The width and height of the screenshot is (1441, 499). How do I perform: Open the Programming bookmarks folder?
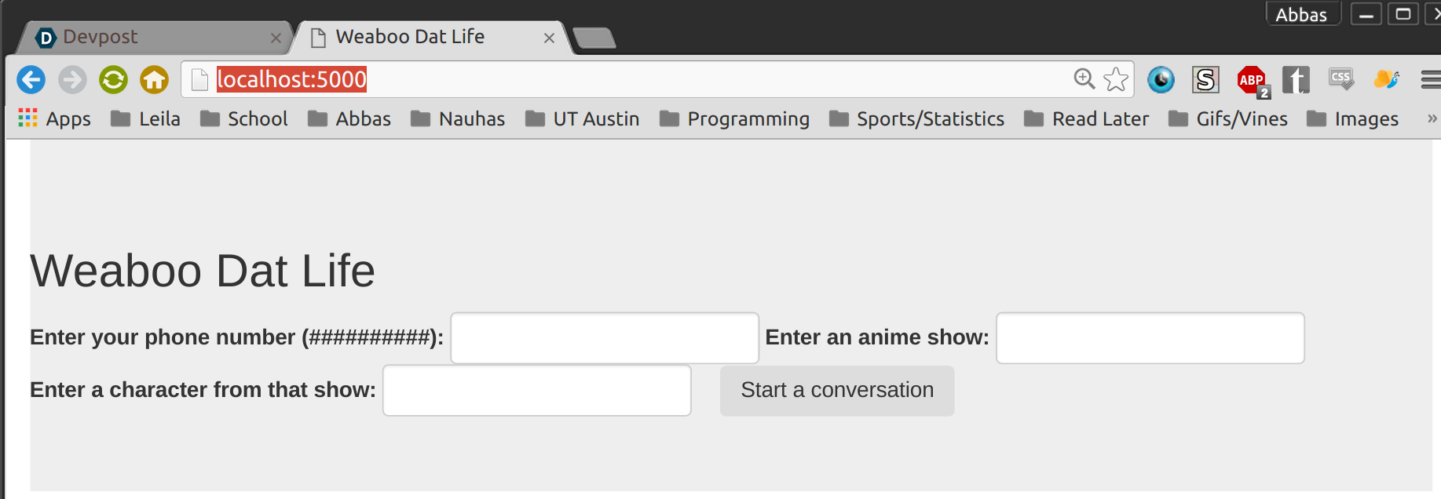pyautogui.click(x=735, y=118)
